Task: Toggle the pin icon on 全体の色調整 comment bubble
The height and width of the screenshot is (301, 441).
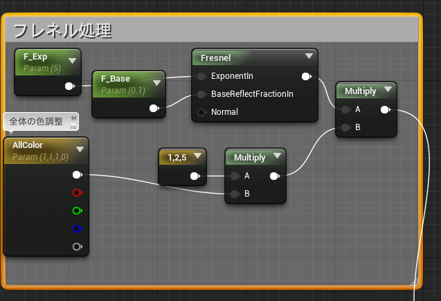Action: [73, 118]
